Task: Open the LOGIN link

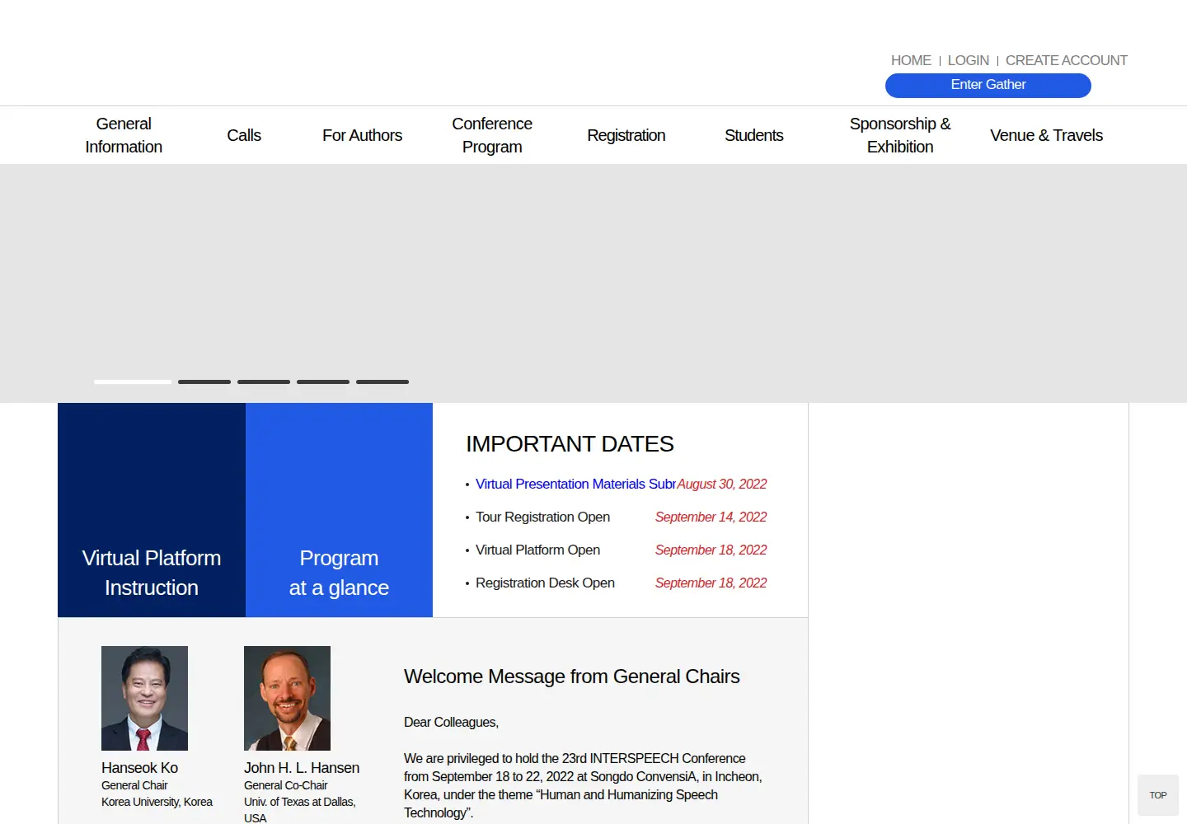Action: click(x=968, y=60)
